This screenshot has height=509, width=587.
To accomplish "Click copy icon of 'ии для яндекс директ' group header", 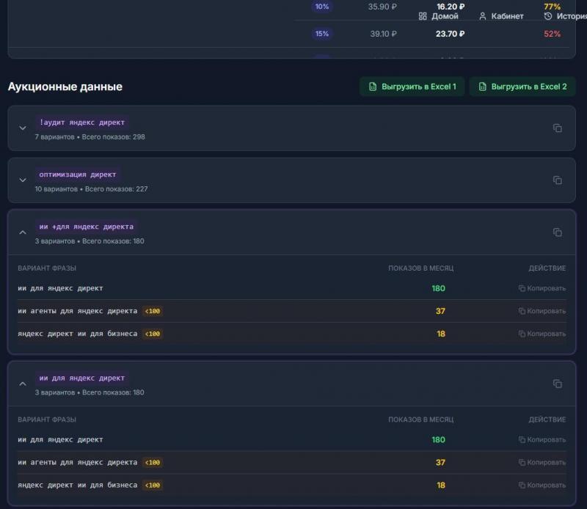I will 558,384.
